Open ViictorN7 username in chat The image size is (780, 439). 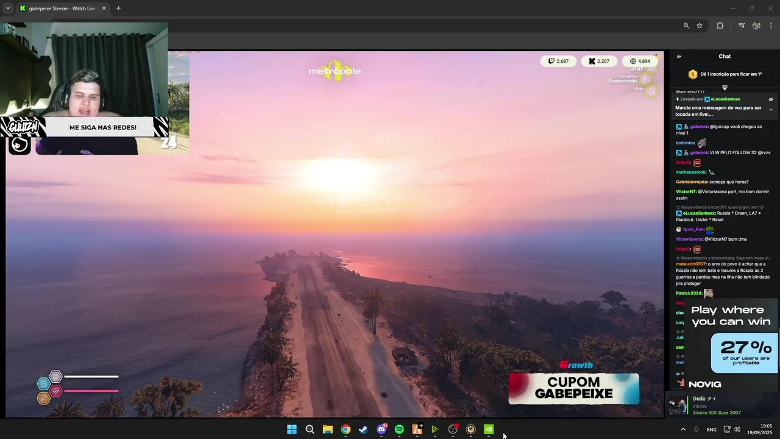686,191
